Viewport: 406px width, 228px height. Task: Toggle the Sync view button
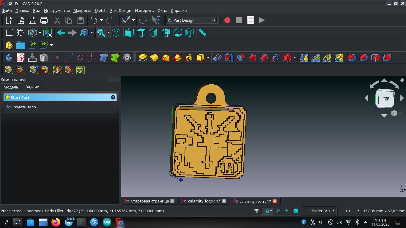pos(101,33)
